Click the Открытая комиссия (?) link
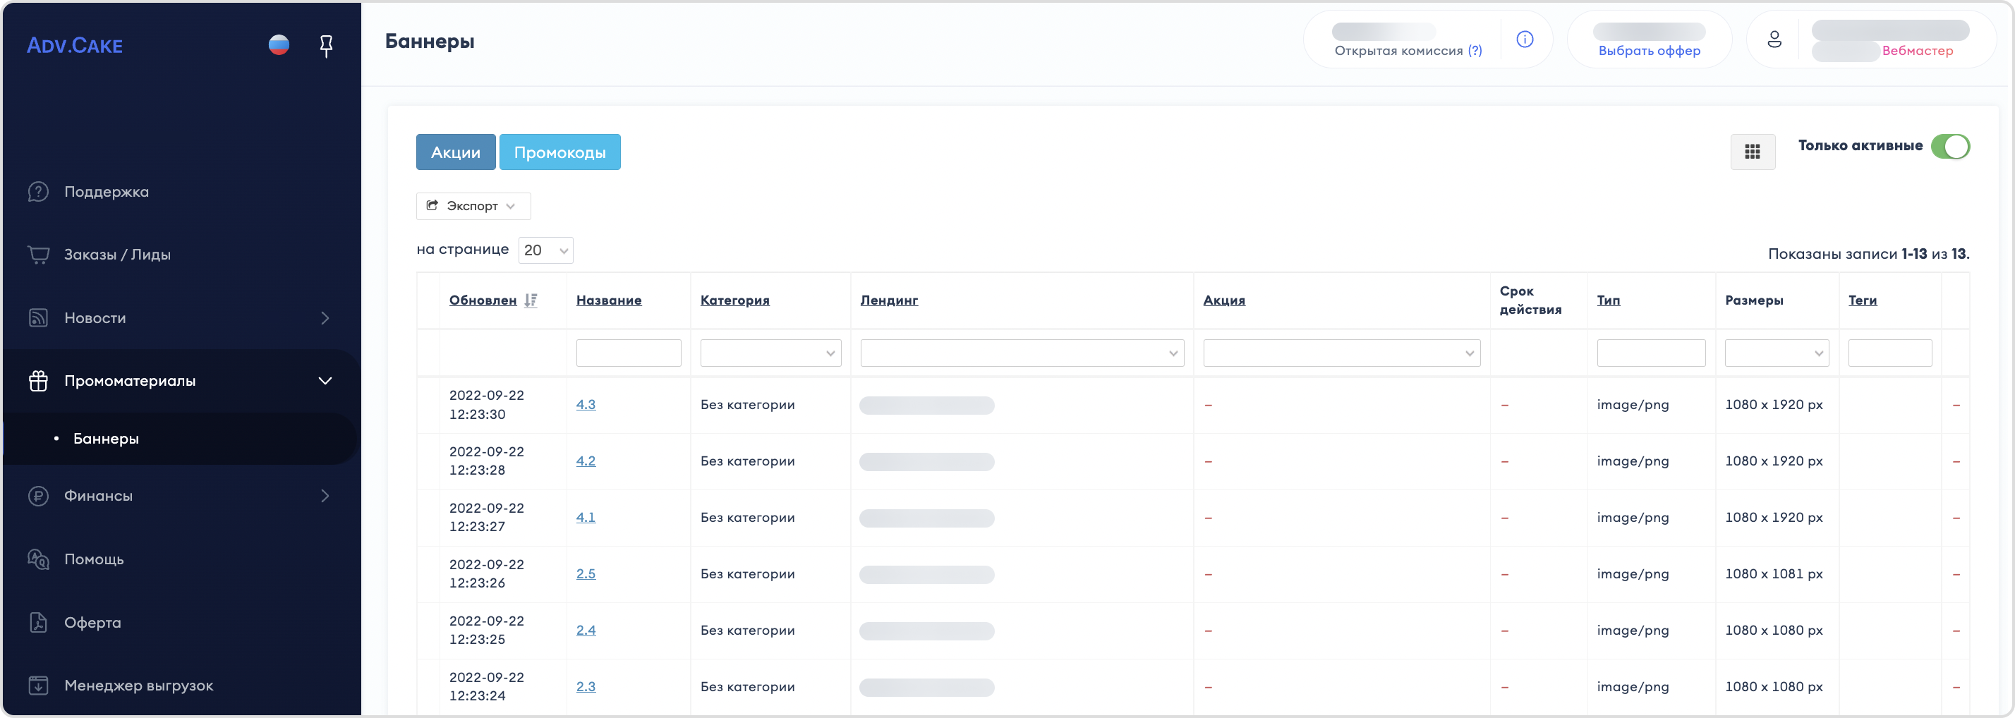This screenshot has height=718, width=2015. coord(1408,51)
